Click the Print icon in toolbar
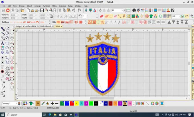 pos(50,10)
